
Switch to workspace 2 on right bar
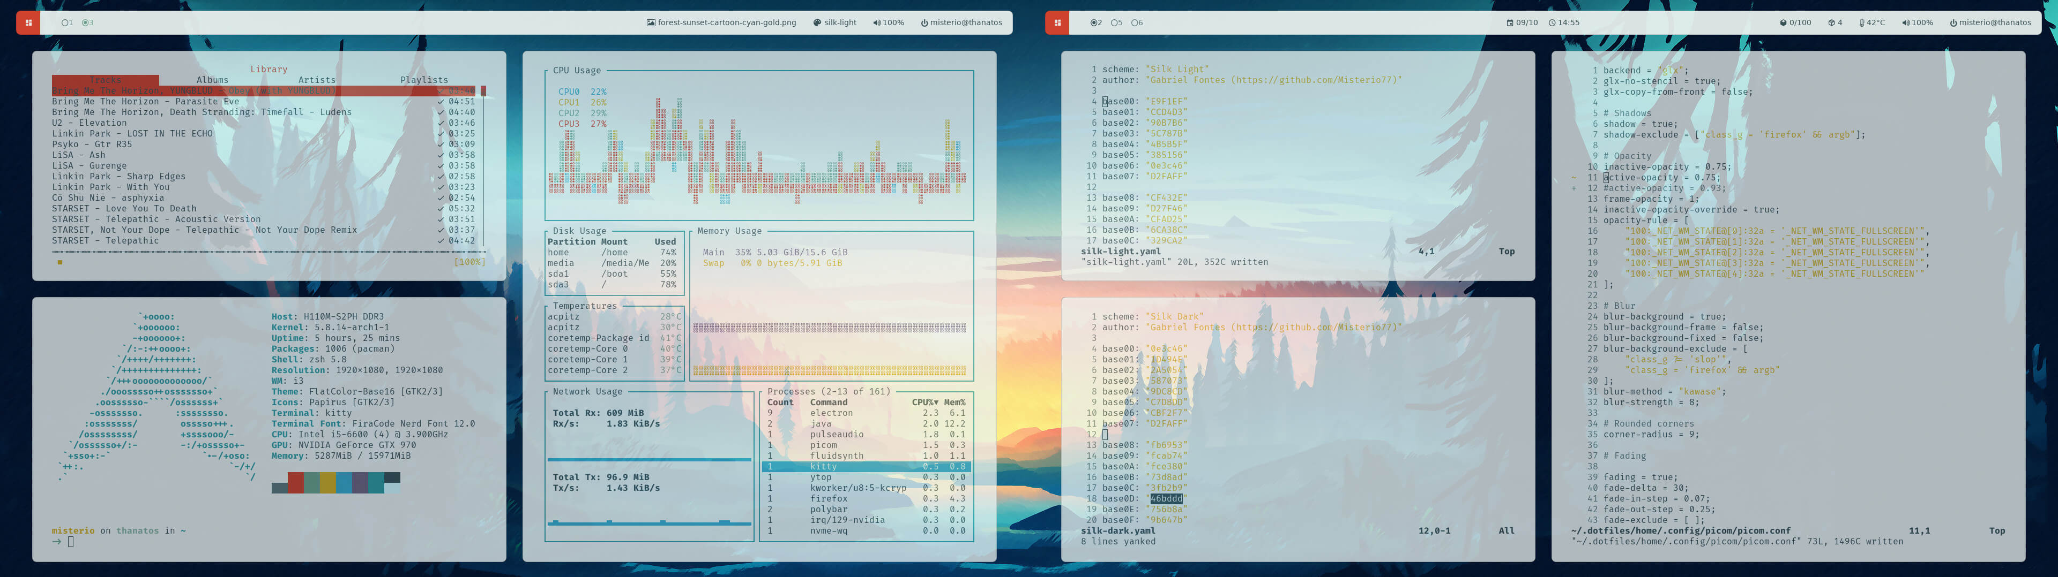coord(1096,22)
